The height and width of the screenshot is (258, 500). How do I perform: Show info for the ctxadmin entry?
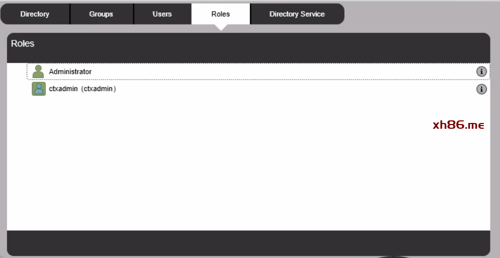(481, 89)
